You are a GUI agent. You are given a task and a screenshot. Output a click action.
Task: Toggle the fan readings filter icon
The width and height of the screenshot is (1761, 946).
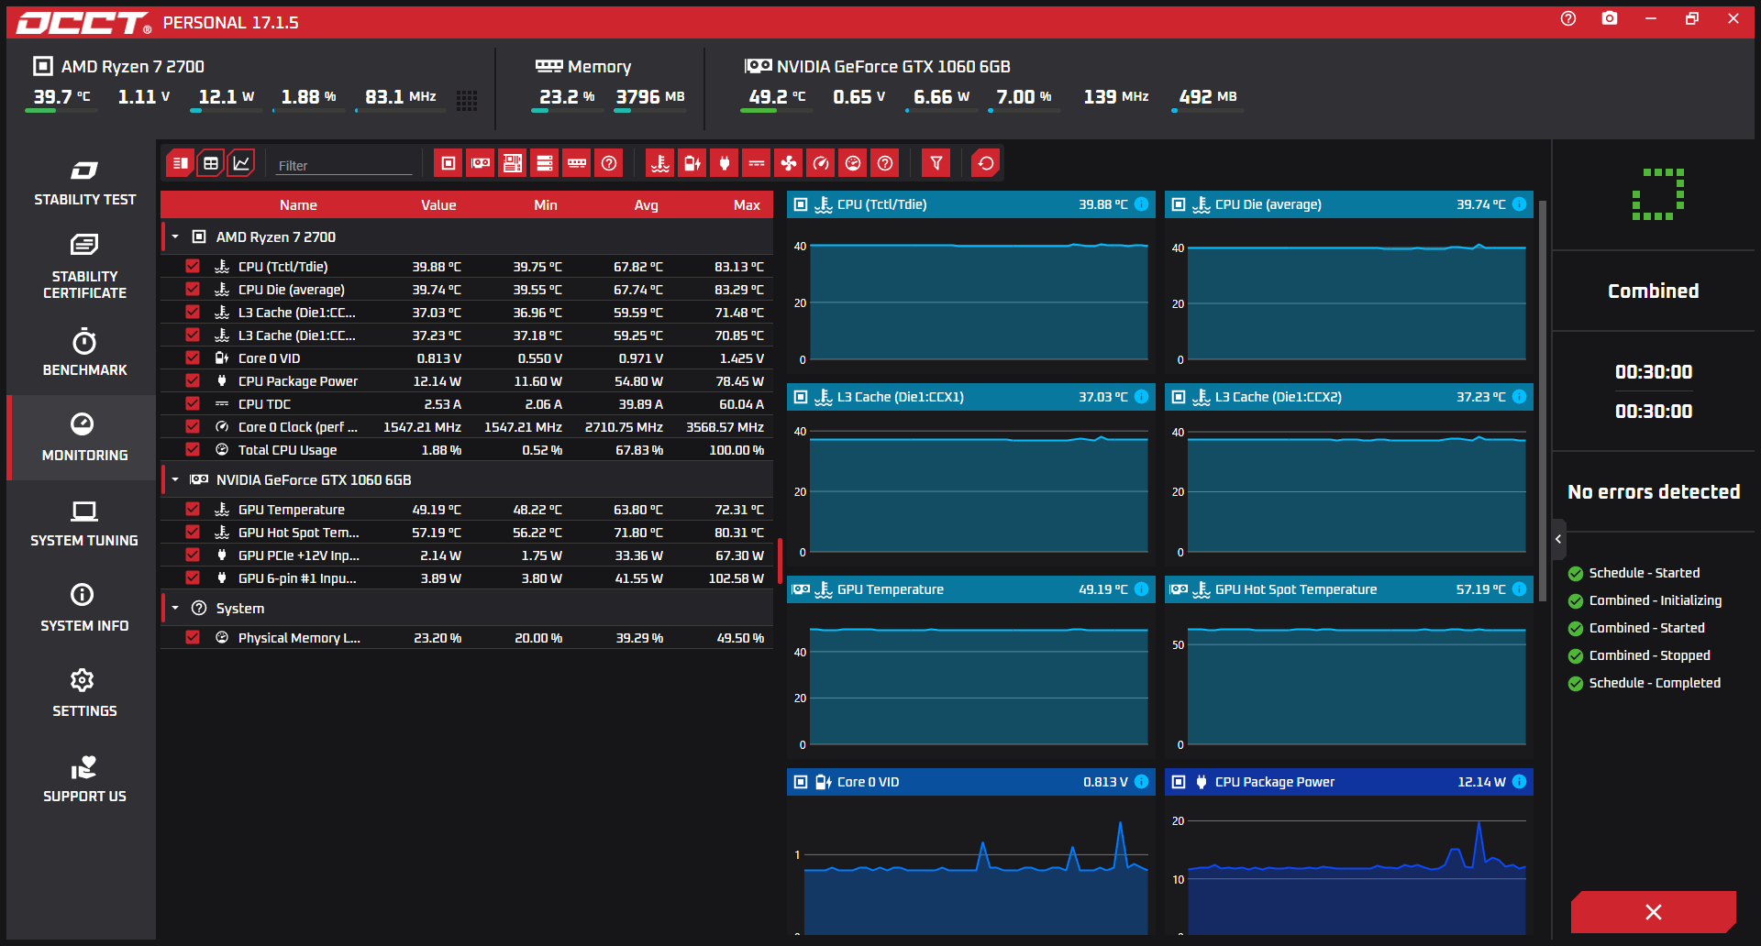(x=789, y=163)
